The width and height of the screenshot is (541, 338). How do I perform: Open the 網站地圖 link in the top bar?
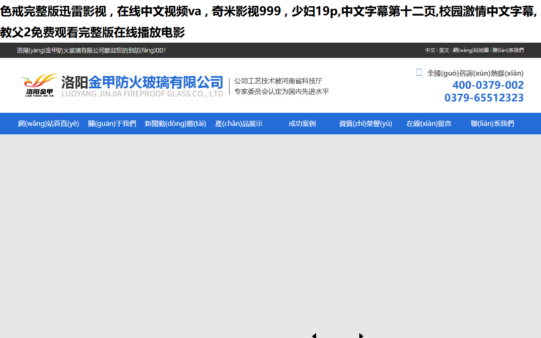(x=471, y=50)
